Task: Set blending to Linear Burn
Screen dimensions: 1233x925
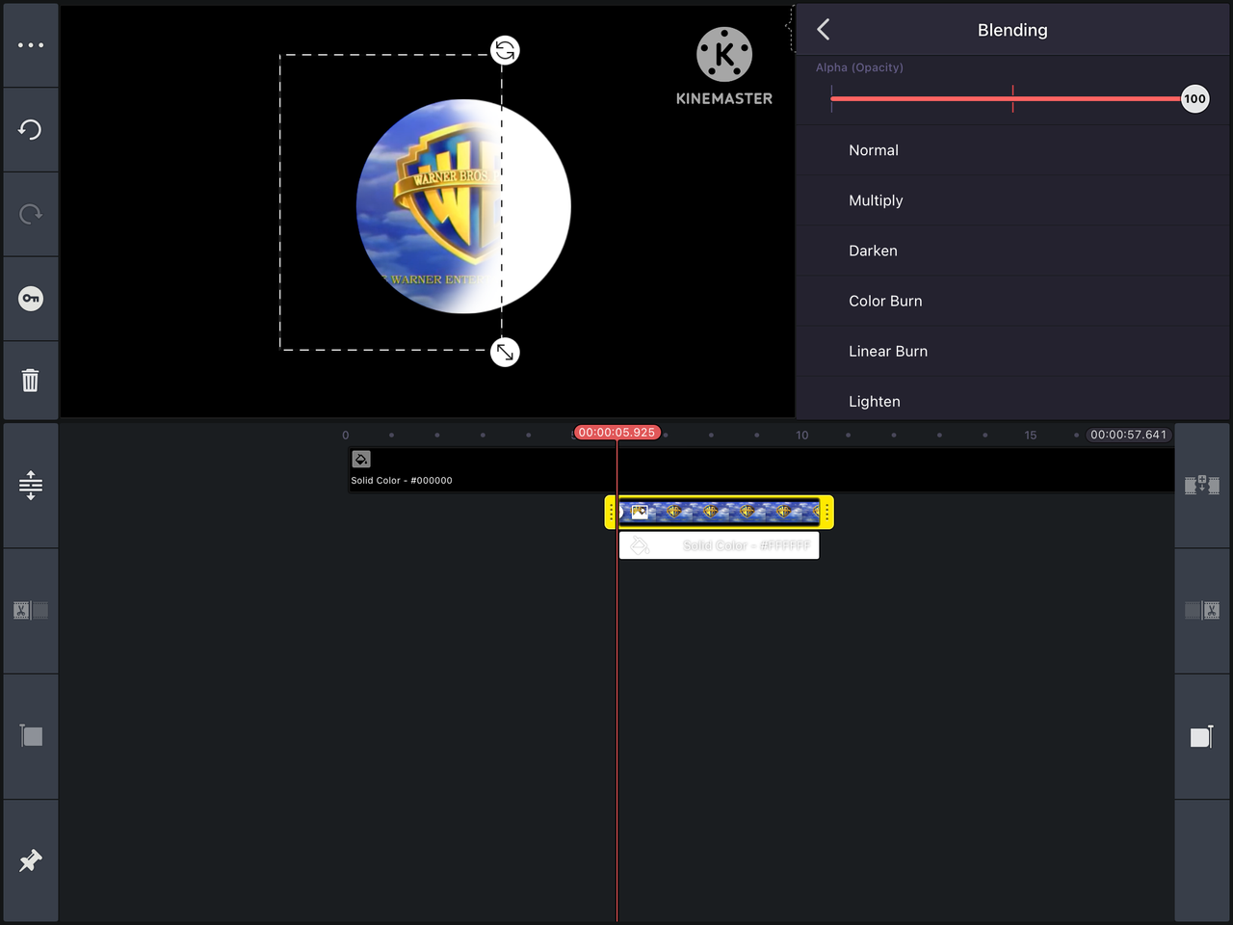Action: coord(1012,351)
